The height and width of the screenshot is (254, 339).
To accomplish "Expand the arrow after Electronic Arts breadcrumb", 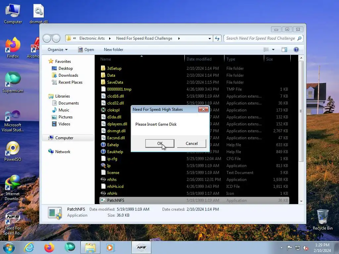I will coord(110,38).
